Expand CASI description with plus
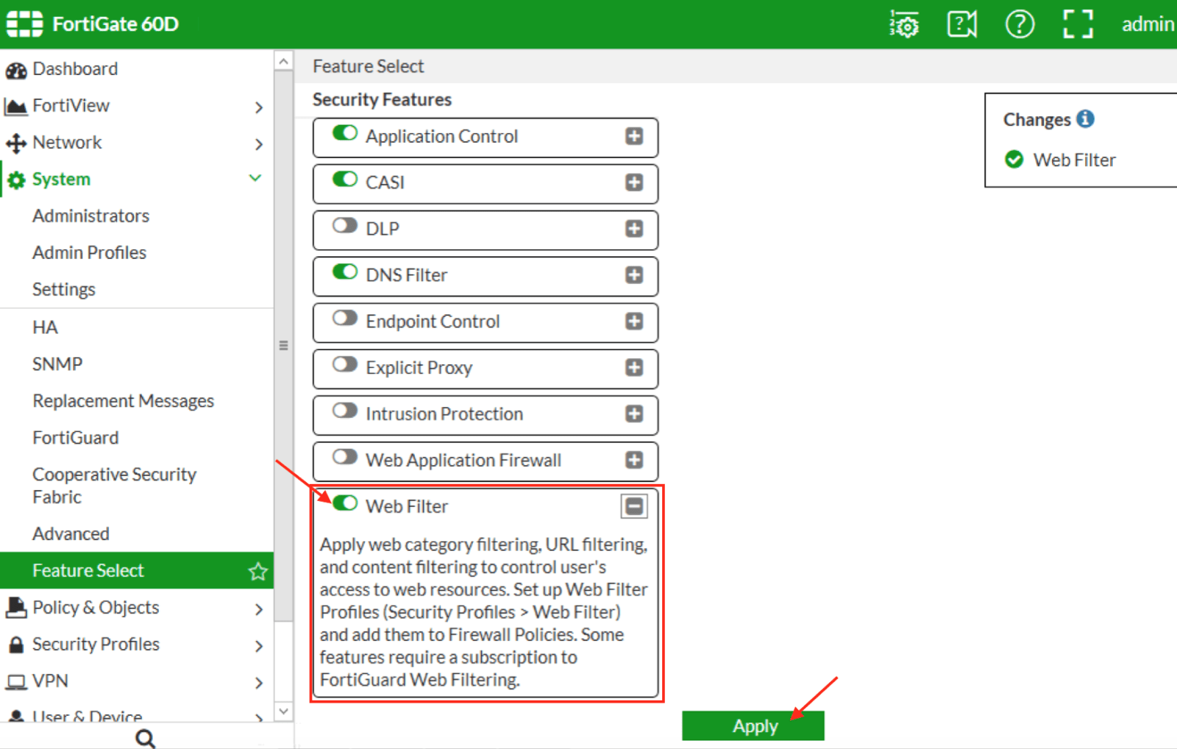The image size is (1177, 749). point(634,182)
